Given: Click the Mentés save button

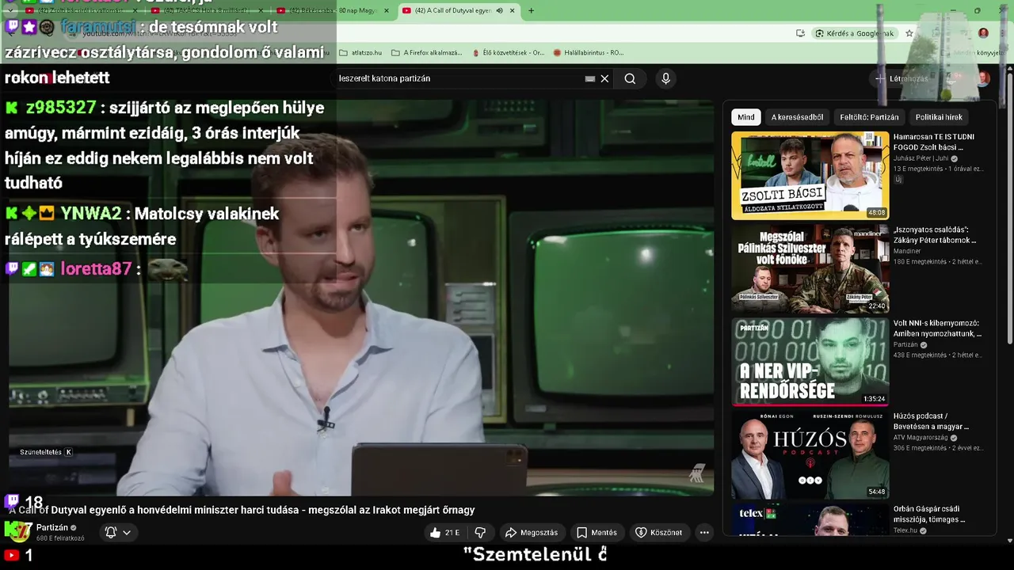Looking at the screenshot, I should pyautogui.click(x=597, y=533).
